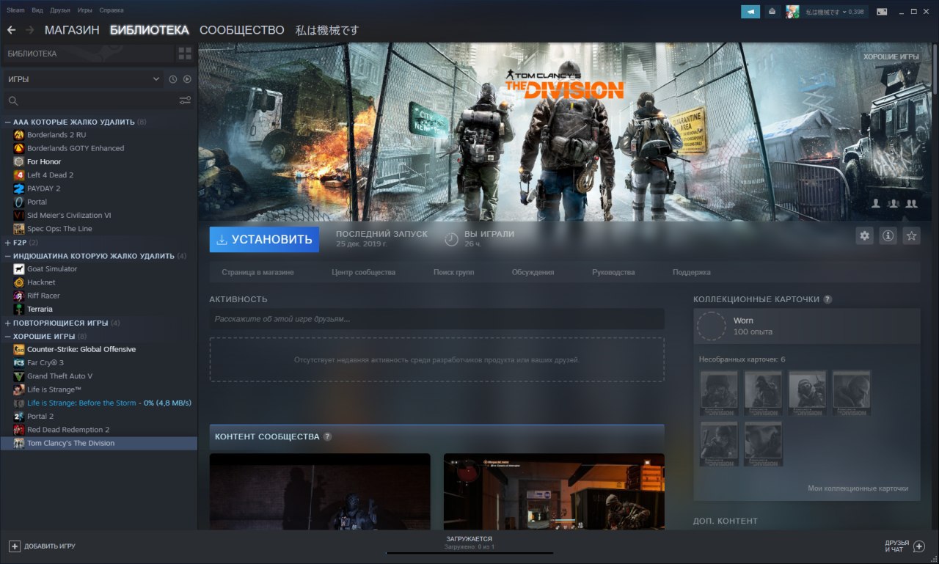Image resolution: width=939 pixels, height=564 pixels.
Task: Open help for collectible cards
Action: (x=827, y=299)
